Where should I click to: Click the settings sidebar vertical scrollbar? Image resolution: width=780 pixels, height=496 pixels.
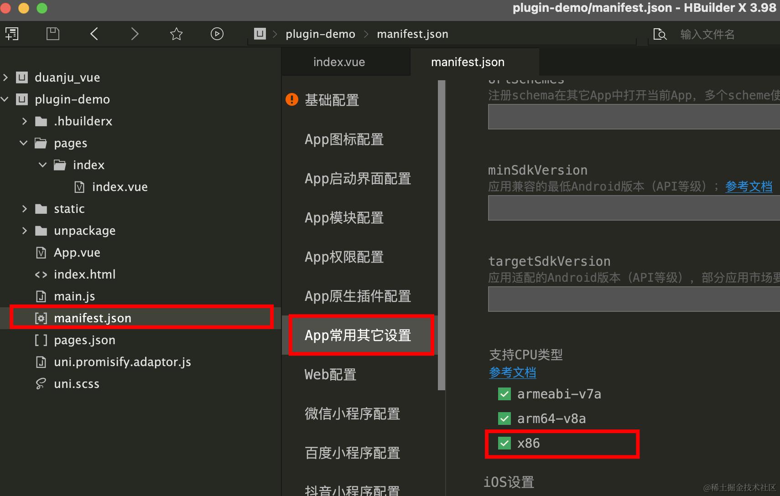tap(442, 235)
